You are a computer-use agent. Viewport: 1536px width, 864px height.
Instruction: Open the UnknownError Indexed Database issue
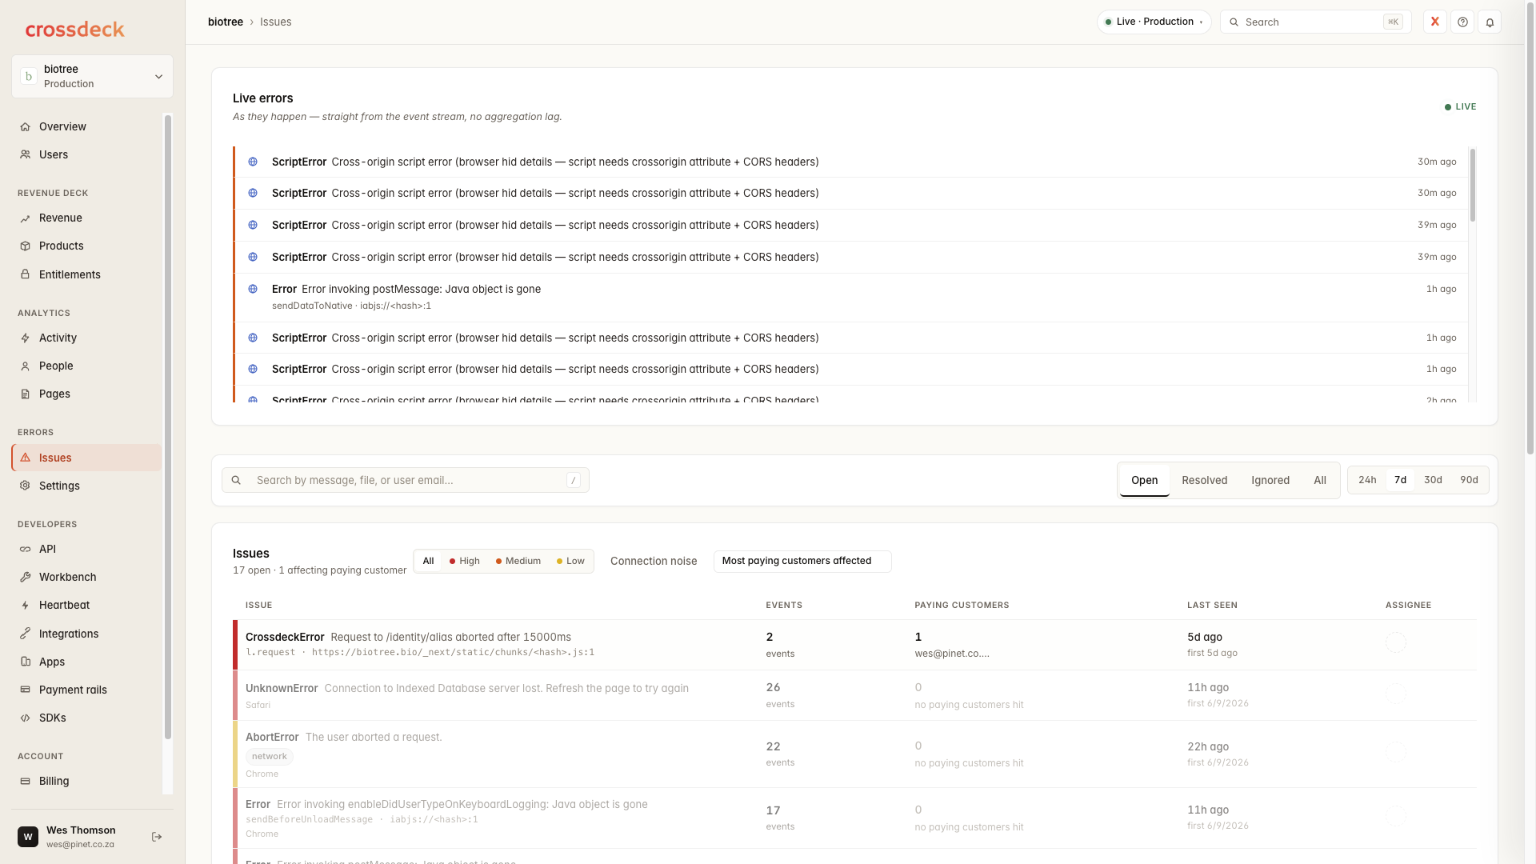[854, 696]
